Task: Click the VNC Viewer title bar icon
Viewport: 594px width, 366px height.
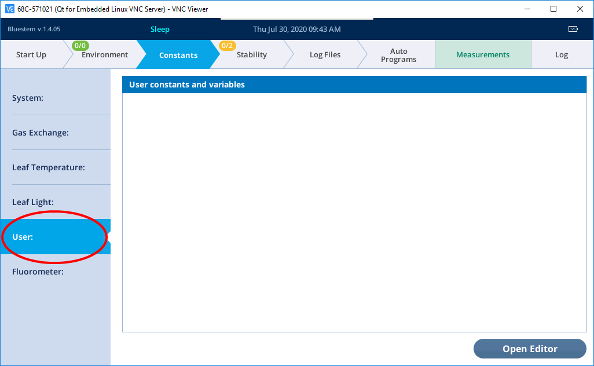Action: click(9, 9)
